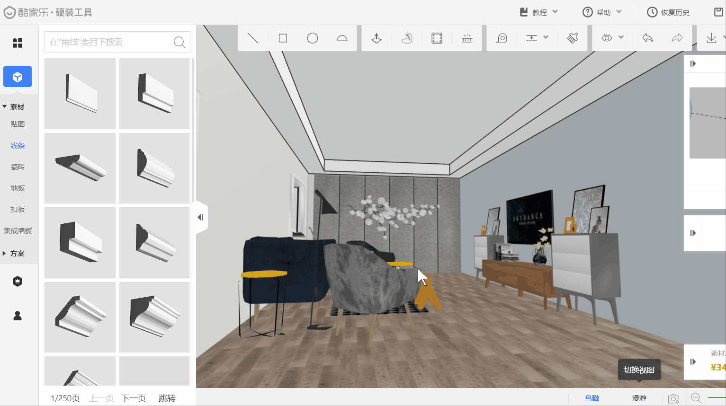Expand the middle right side panel
The height and width of the screenshot is (406, 726).
693,233
